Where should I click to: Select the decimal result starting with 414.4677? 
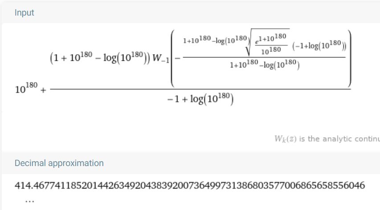189,185
